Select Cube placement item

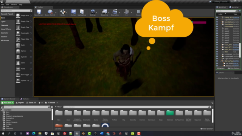[23, 45]
